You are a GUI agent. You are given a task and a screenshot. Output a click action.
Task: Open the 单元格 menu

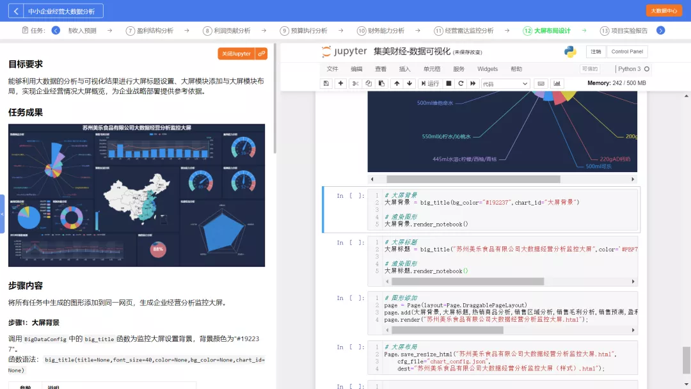click(x=431, y=69)
